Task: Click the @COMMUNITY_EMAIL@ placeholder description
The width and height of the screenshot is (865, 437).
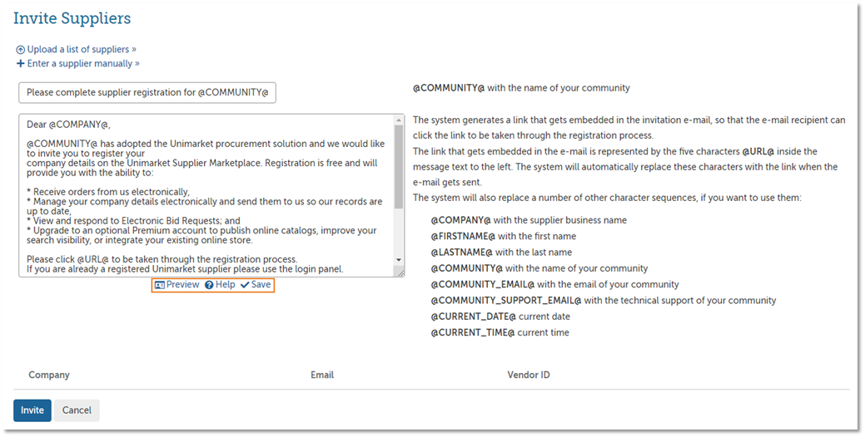Action: (554, 284)
